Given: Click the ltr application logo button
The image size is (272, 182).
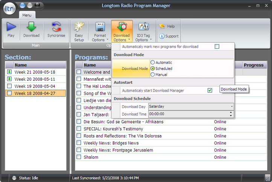Looking at the screenshot, I should coord(9,8).
